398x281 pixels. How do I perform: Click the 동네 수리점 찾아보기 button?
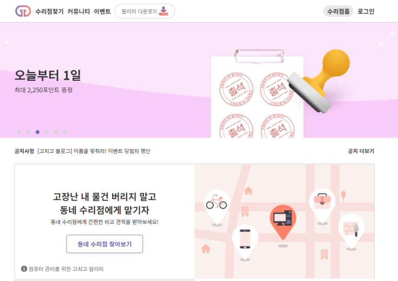coord(105,244)
